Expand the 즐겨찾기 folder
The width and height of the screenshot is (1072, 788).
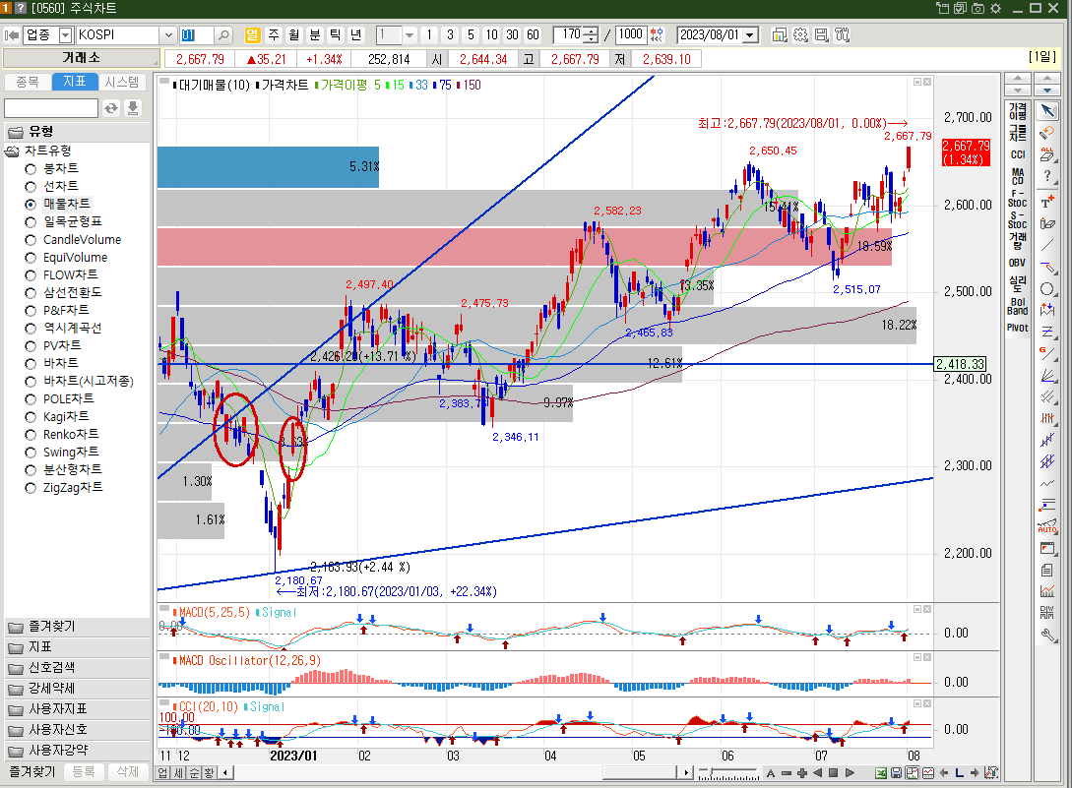pos(77,627)
